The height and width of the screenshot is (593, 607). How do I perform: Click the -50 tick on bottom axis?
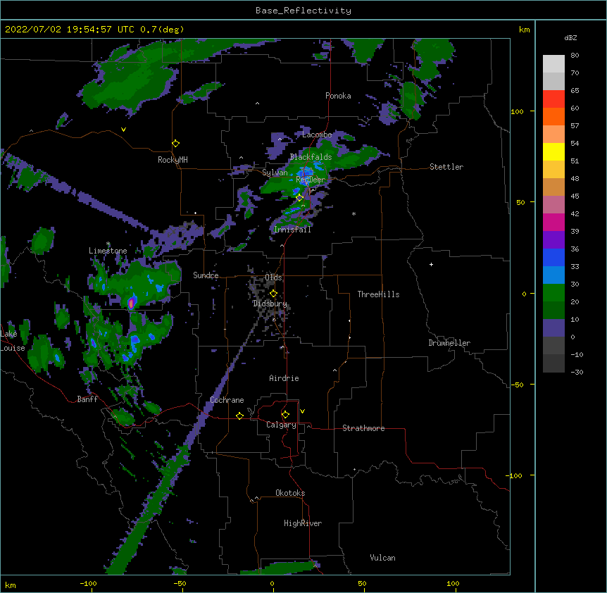(x=180, y=583)
